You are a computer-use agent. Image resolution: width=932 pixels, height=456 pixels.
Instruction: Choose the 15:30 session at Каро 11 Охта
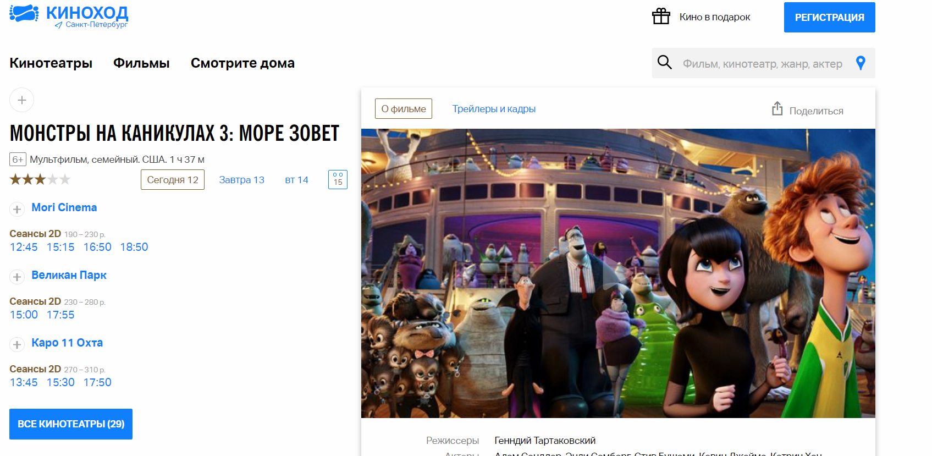(x=60, y=382)
